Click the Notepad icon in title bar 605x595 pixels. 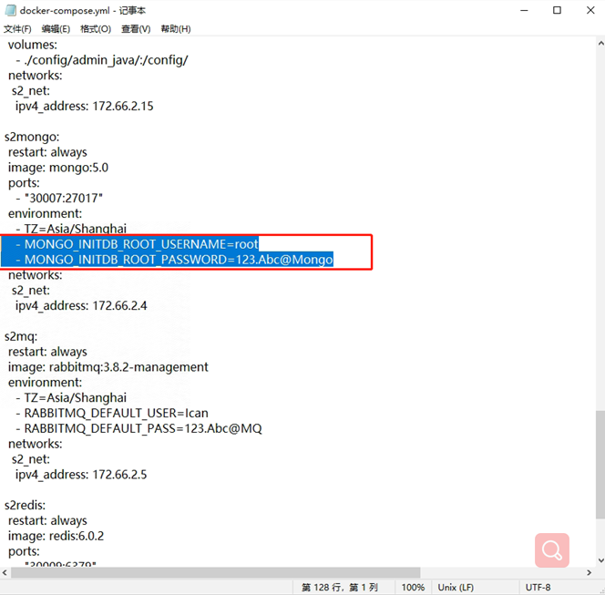[x=13, y=11]
